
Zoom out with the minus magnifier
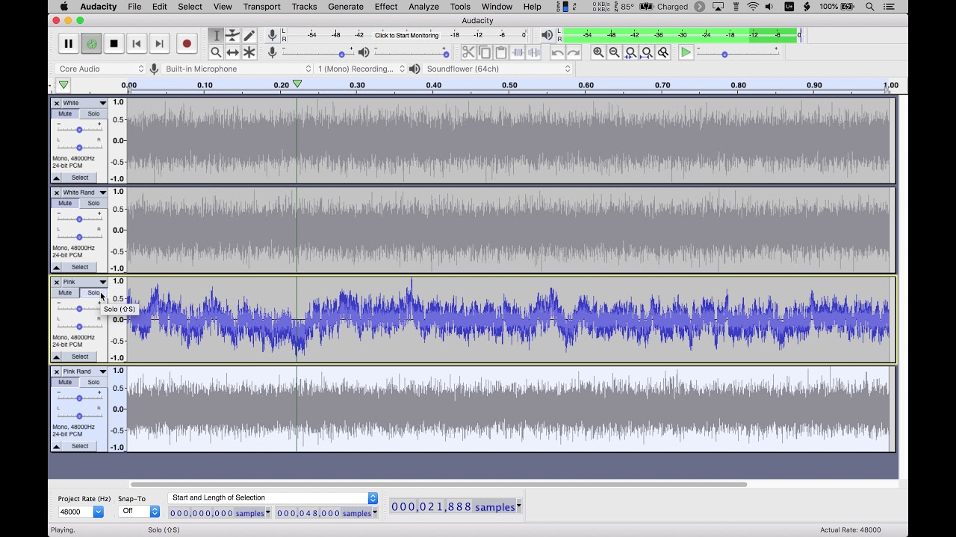coord(614,52)
